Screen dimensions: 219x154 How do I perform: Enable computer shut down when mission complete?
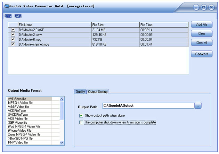(81, 122)
